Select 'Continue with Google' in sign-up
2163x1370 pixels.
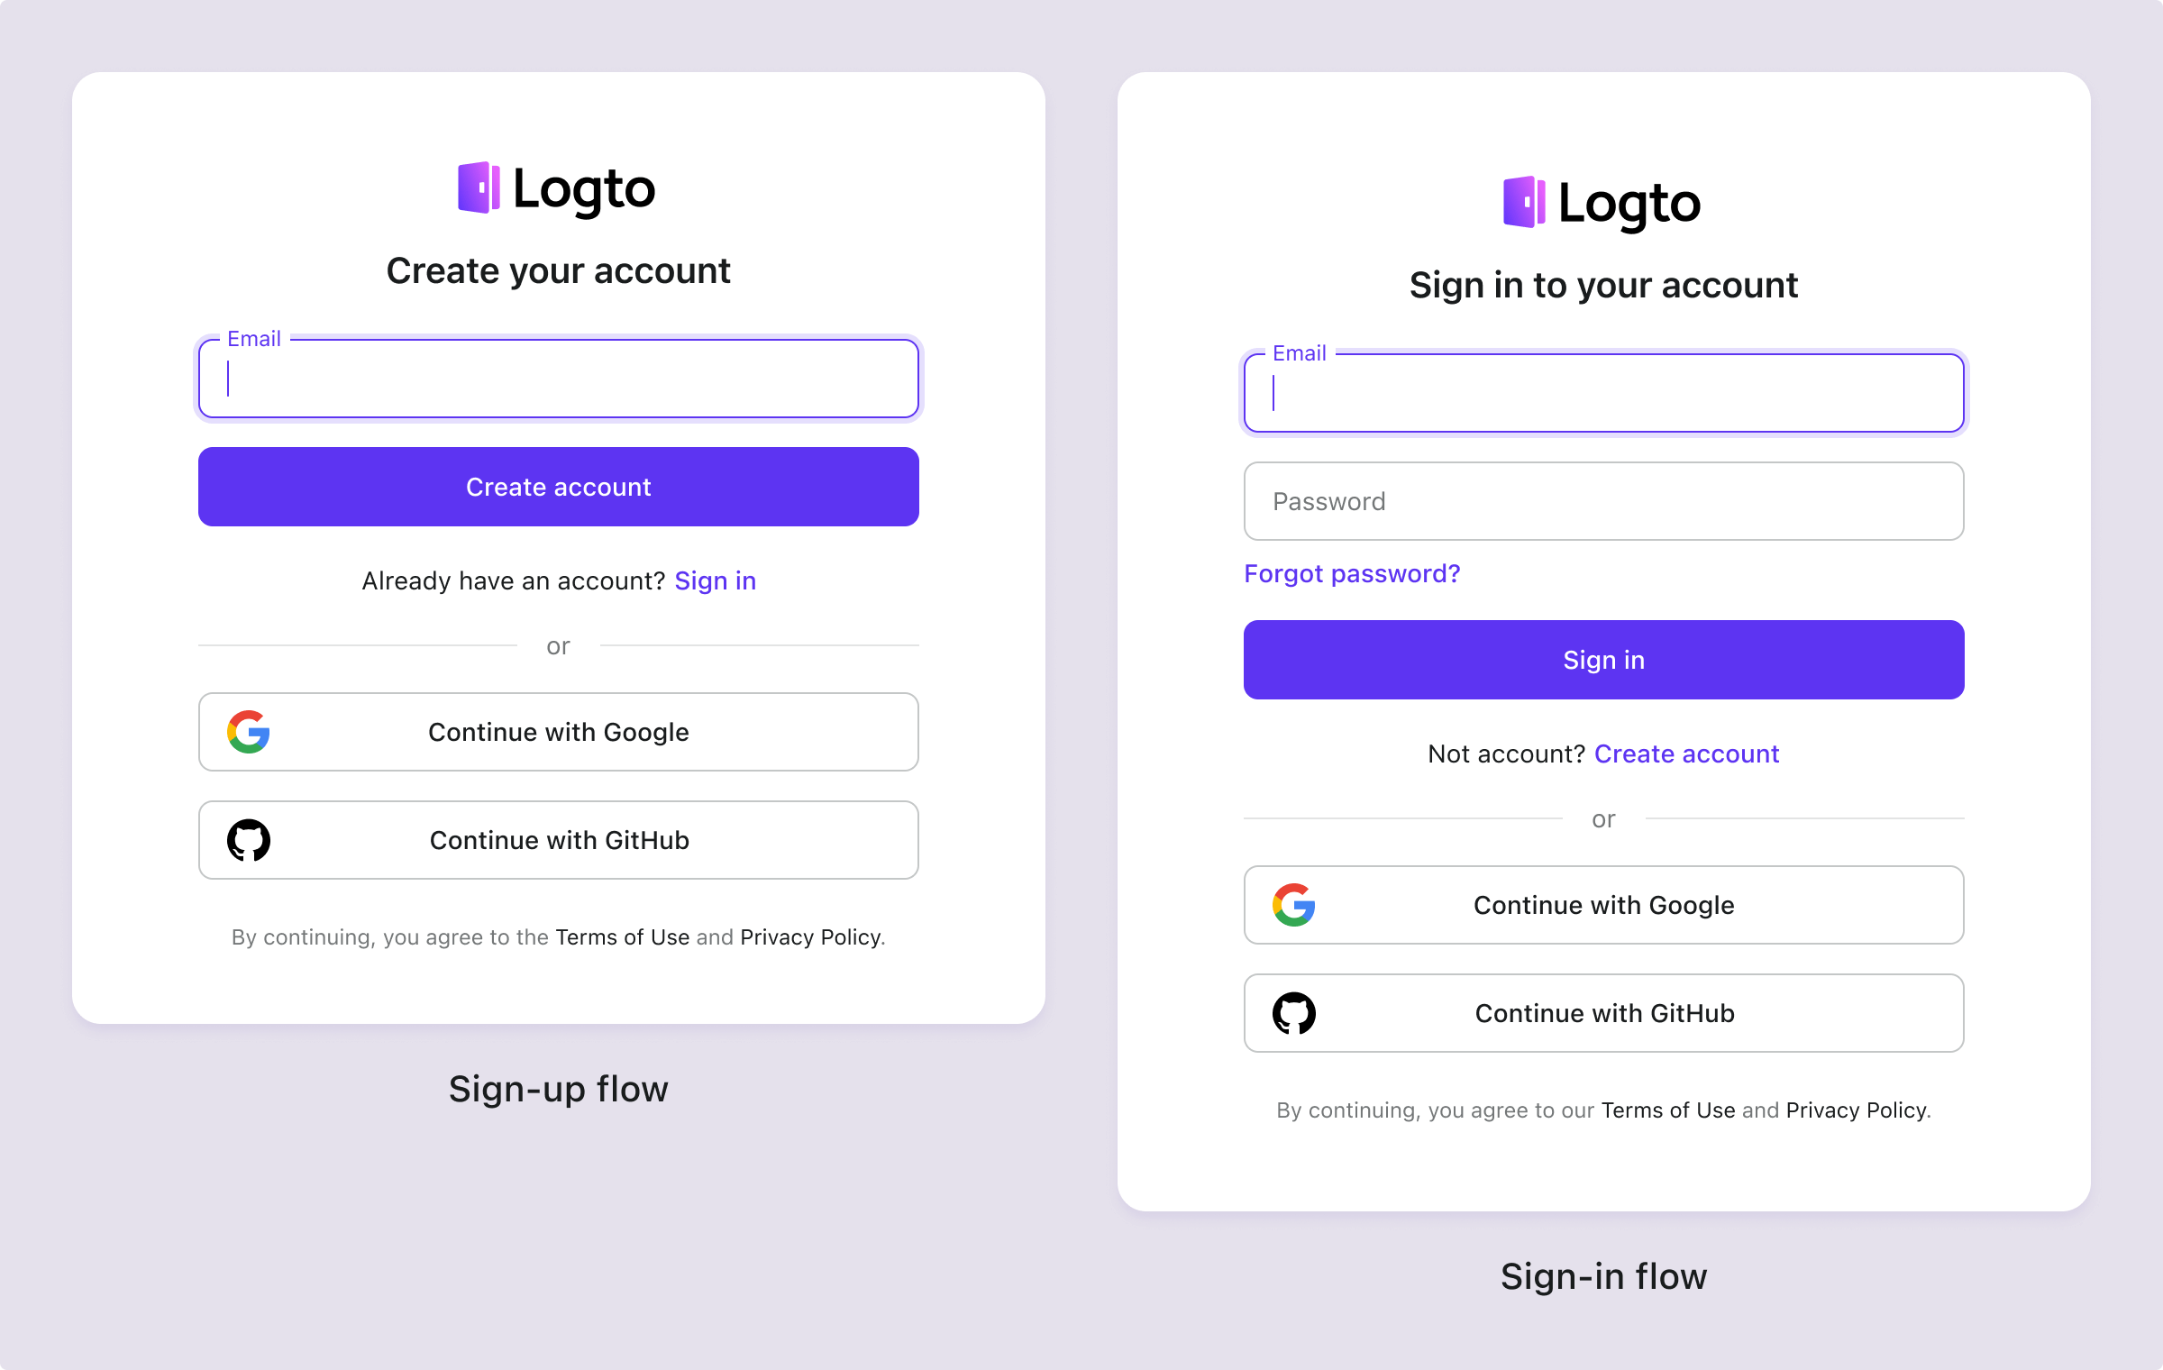click(x=558, y=730)
